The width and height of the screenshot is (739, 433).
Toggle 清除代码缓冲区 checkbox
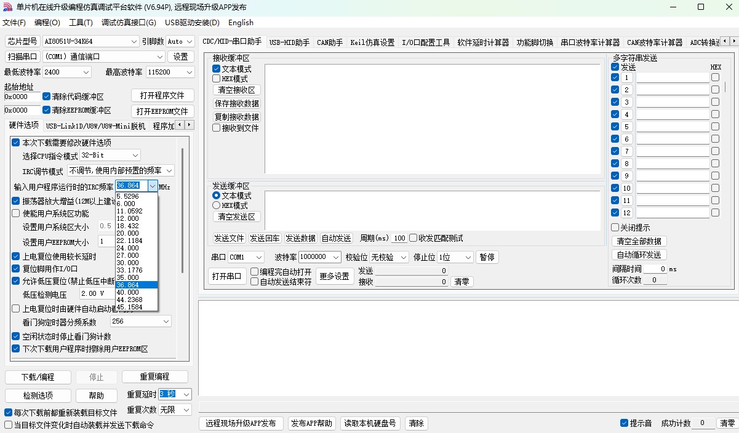point(46,97)
